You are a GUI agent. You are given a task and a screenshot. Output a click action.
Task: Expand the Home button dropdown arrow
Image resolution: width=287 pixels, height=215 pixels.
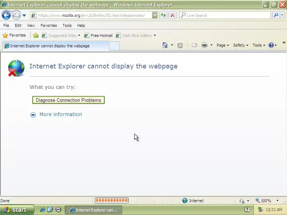(172, 45)
